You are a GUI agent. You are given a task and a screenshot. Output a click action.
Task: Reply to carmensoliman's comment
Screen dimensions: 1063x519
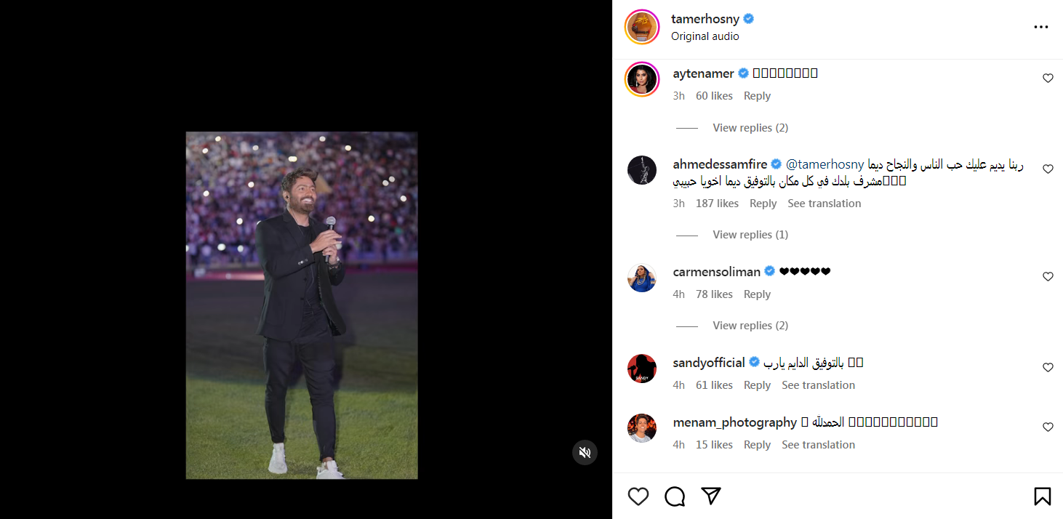pos(757,294)
